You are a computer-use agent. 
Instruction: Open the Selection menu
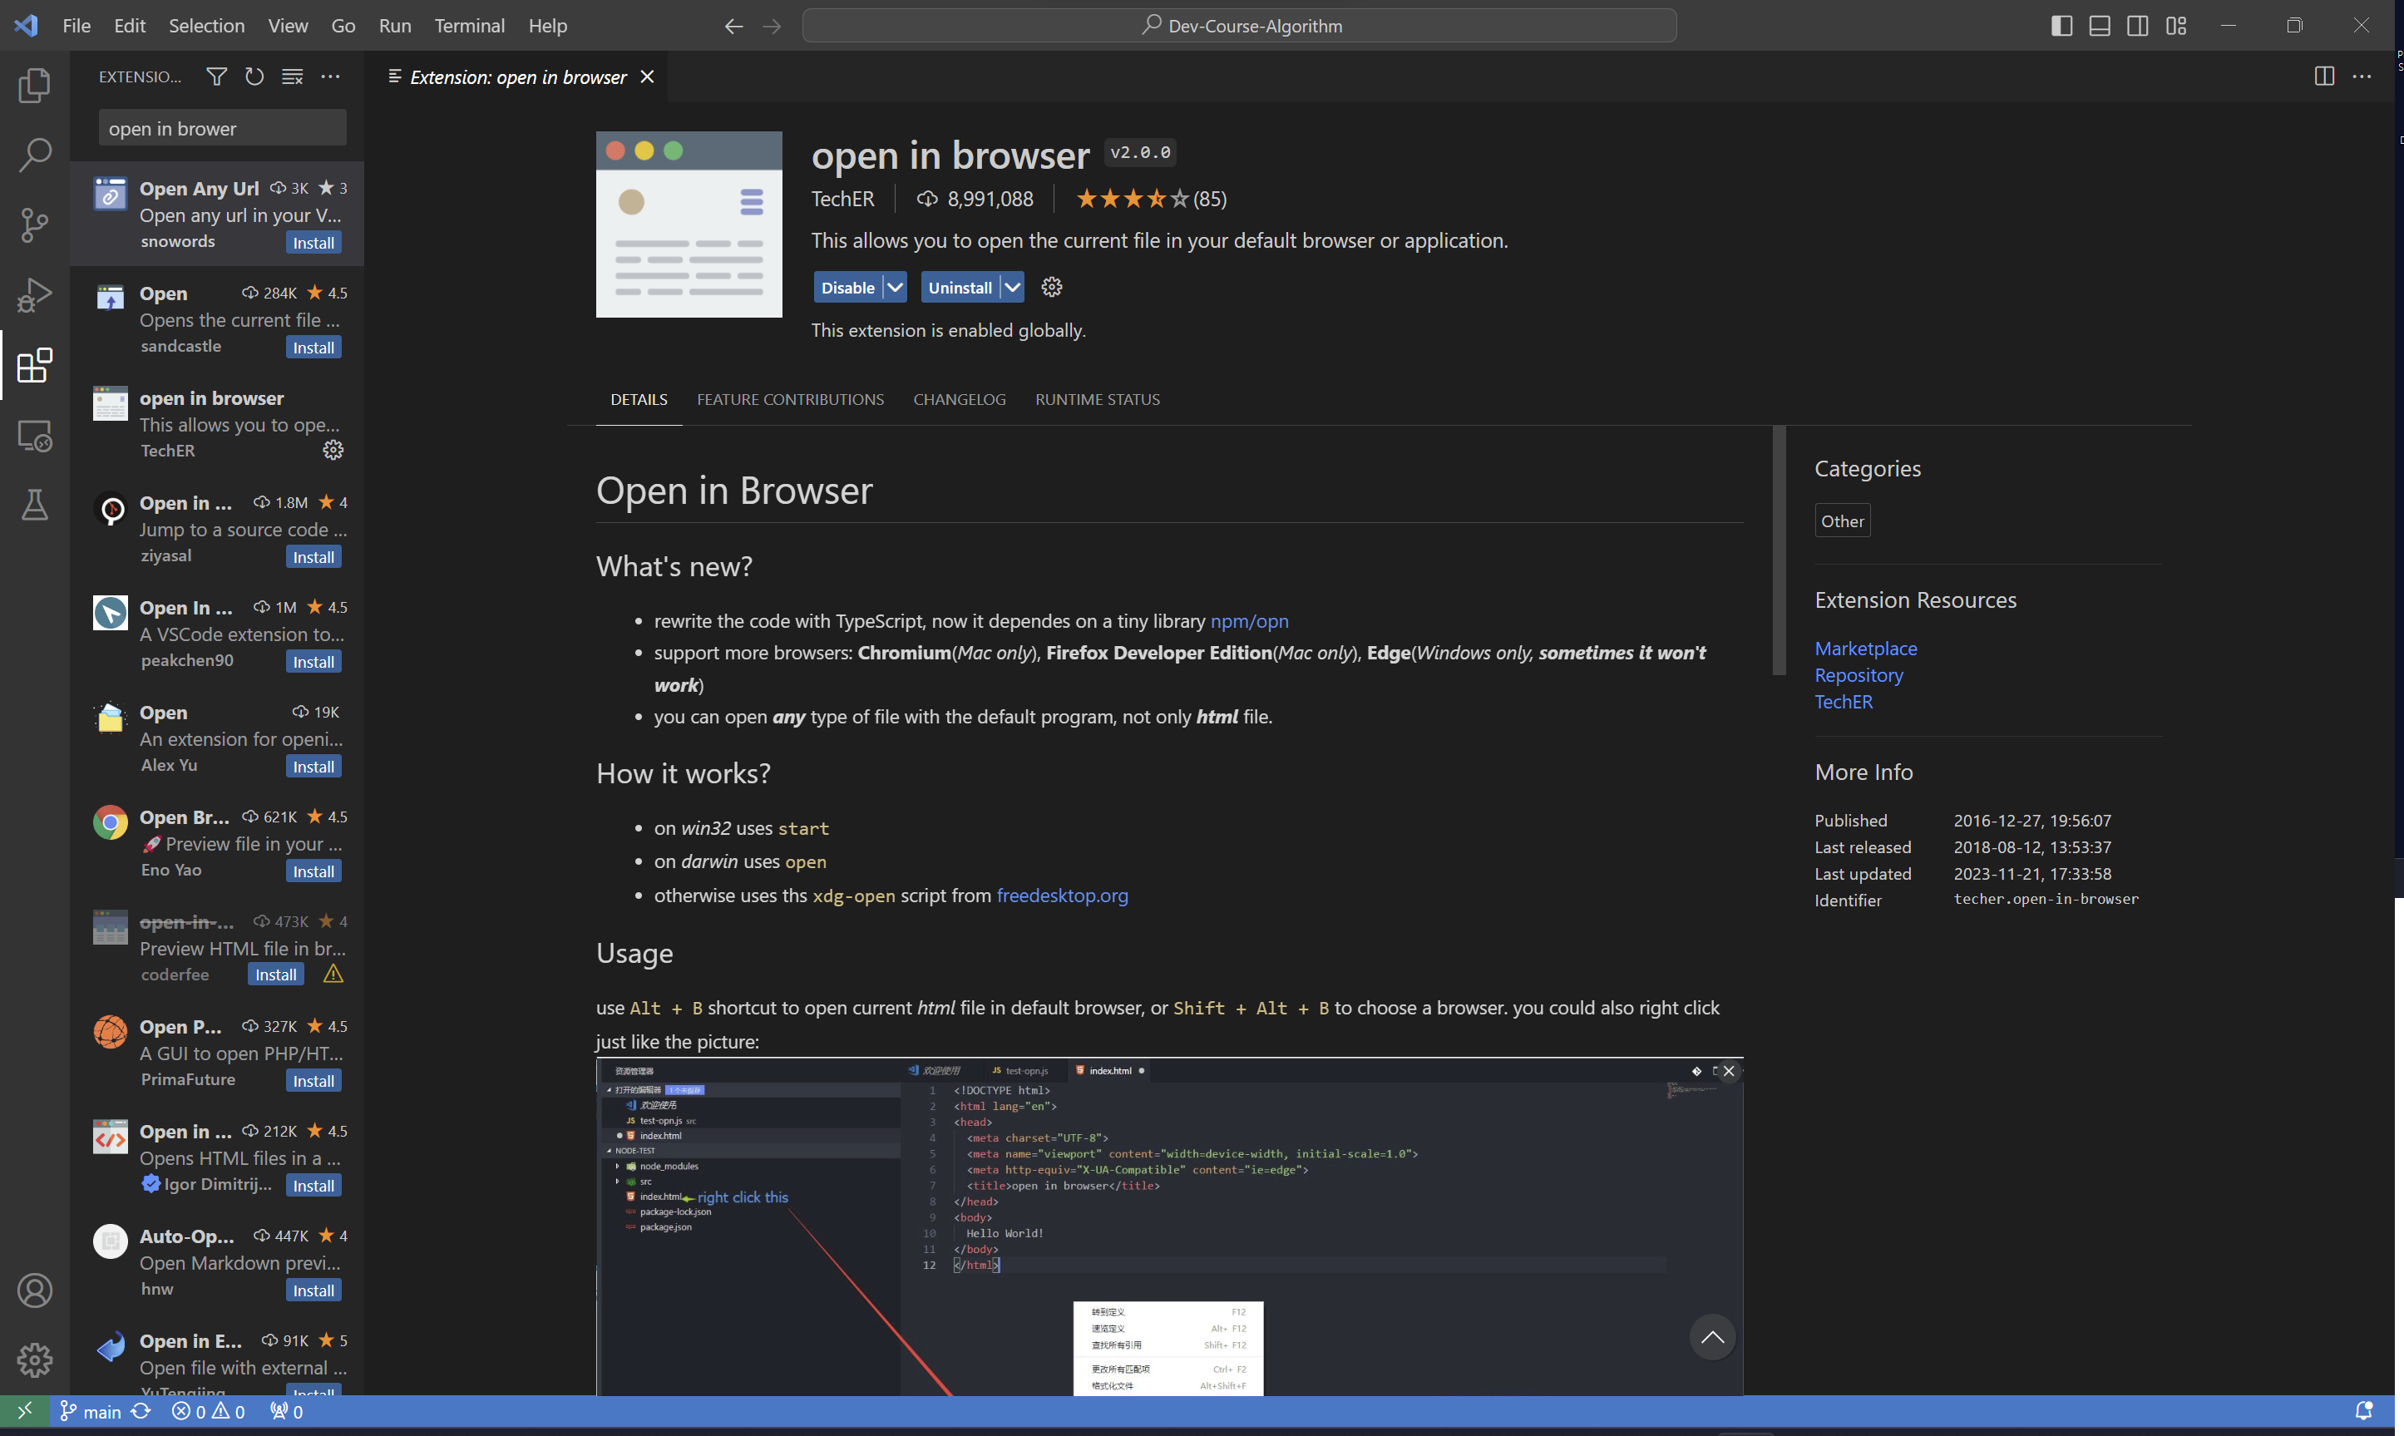pyautogui.click(x=206, y=26)
